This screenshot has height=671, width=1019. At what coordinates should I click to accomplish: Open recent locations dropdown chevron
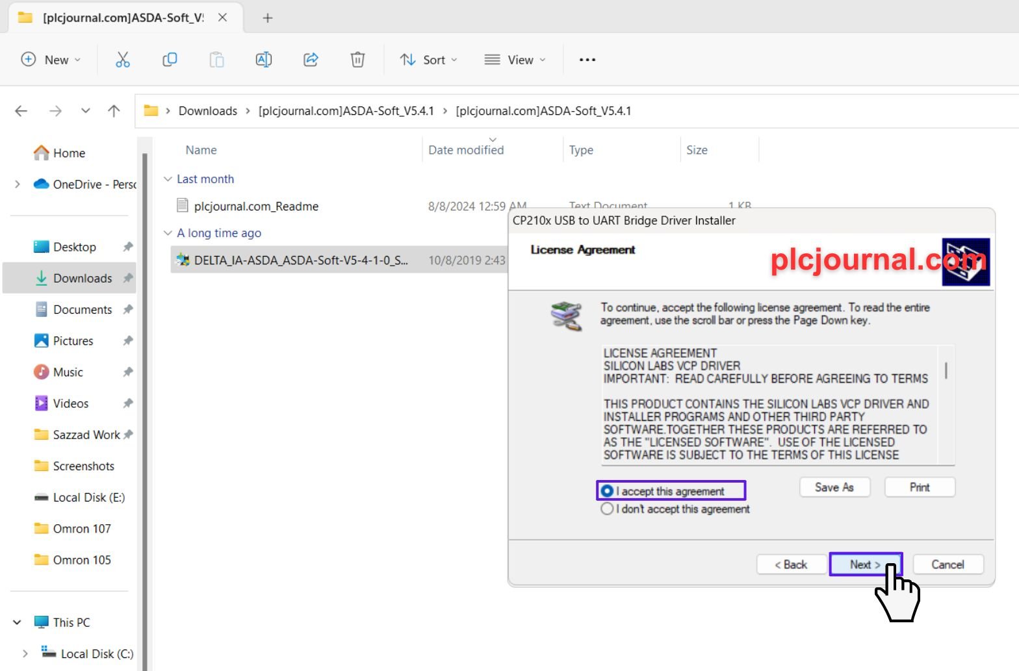pyautogui.click(x=85, y=111)
